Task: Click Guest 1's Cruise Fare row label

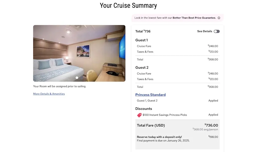Action: point(144,46)
